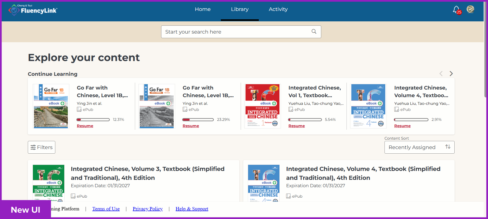The image size is (488, 219).
Task: Open the Activity tab
Action: [278, 9]
